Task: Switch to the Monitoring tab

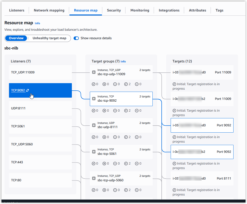Action: point(140,10)
